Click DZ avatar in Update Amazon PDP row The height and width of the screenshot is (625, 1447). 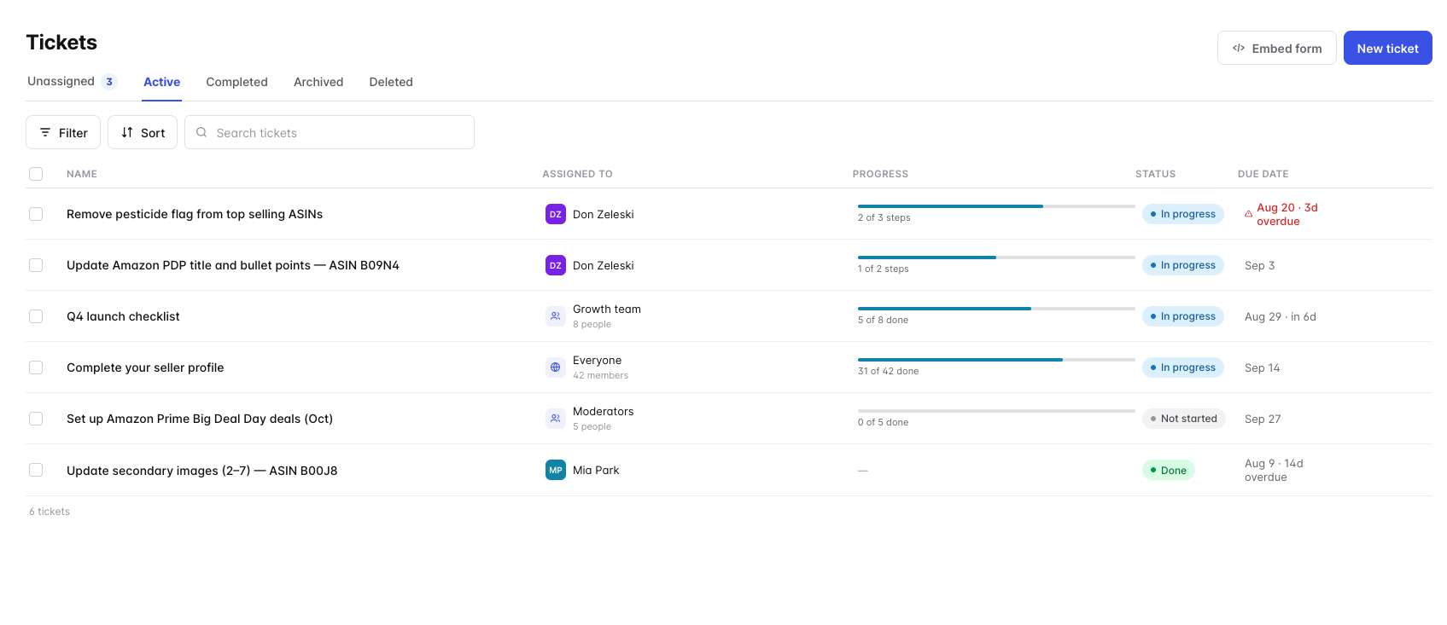pyautogui.click(x=556, y=265)
